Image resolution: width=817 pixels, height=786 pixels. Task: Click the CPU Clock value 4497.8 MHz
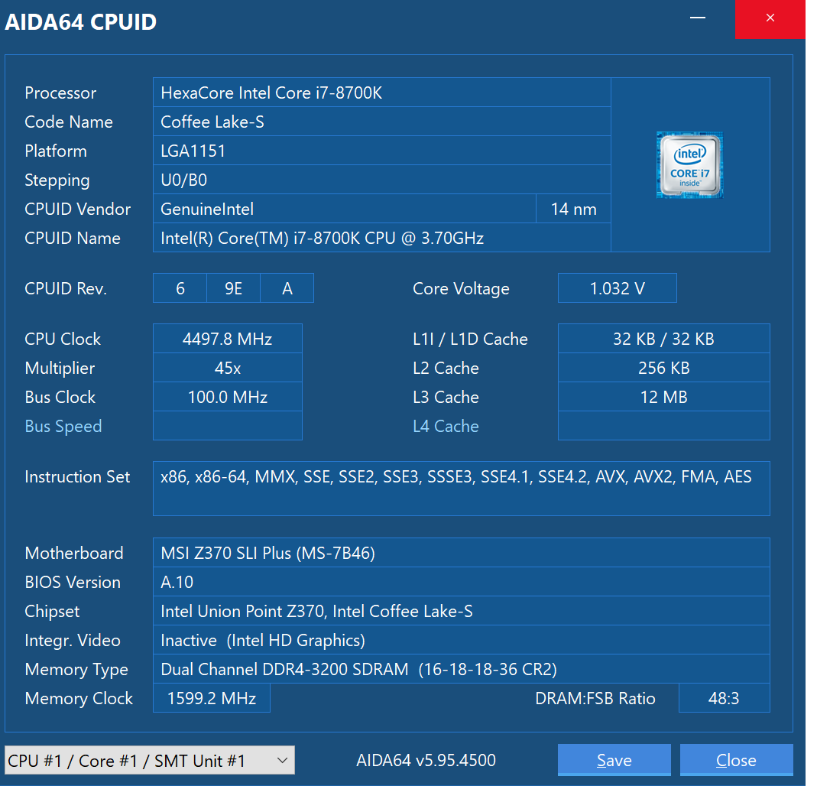[228, 339]
